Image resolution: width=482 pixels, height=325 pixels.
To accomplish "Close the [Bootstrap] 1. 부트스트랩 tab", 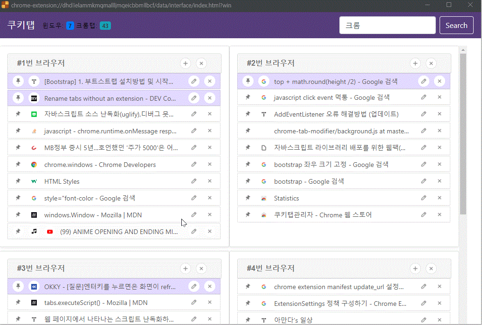I will click(x=210, y=81).
